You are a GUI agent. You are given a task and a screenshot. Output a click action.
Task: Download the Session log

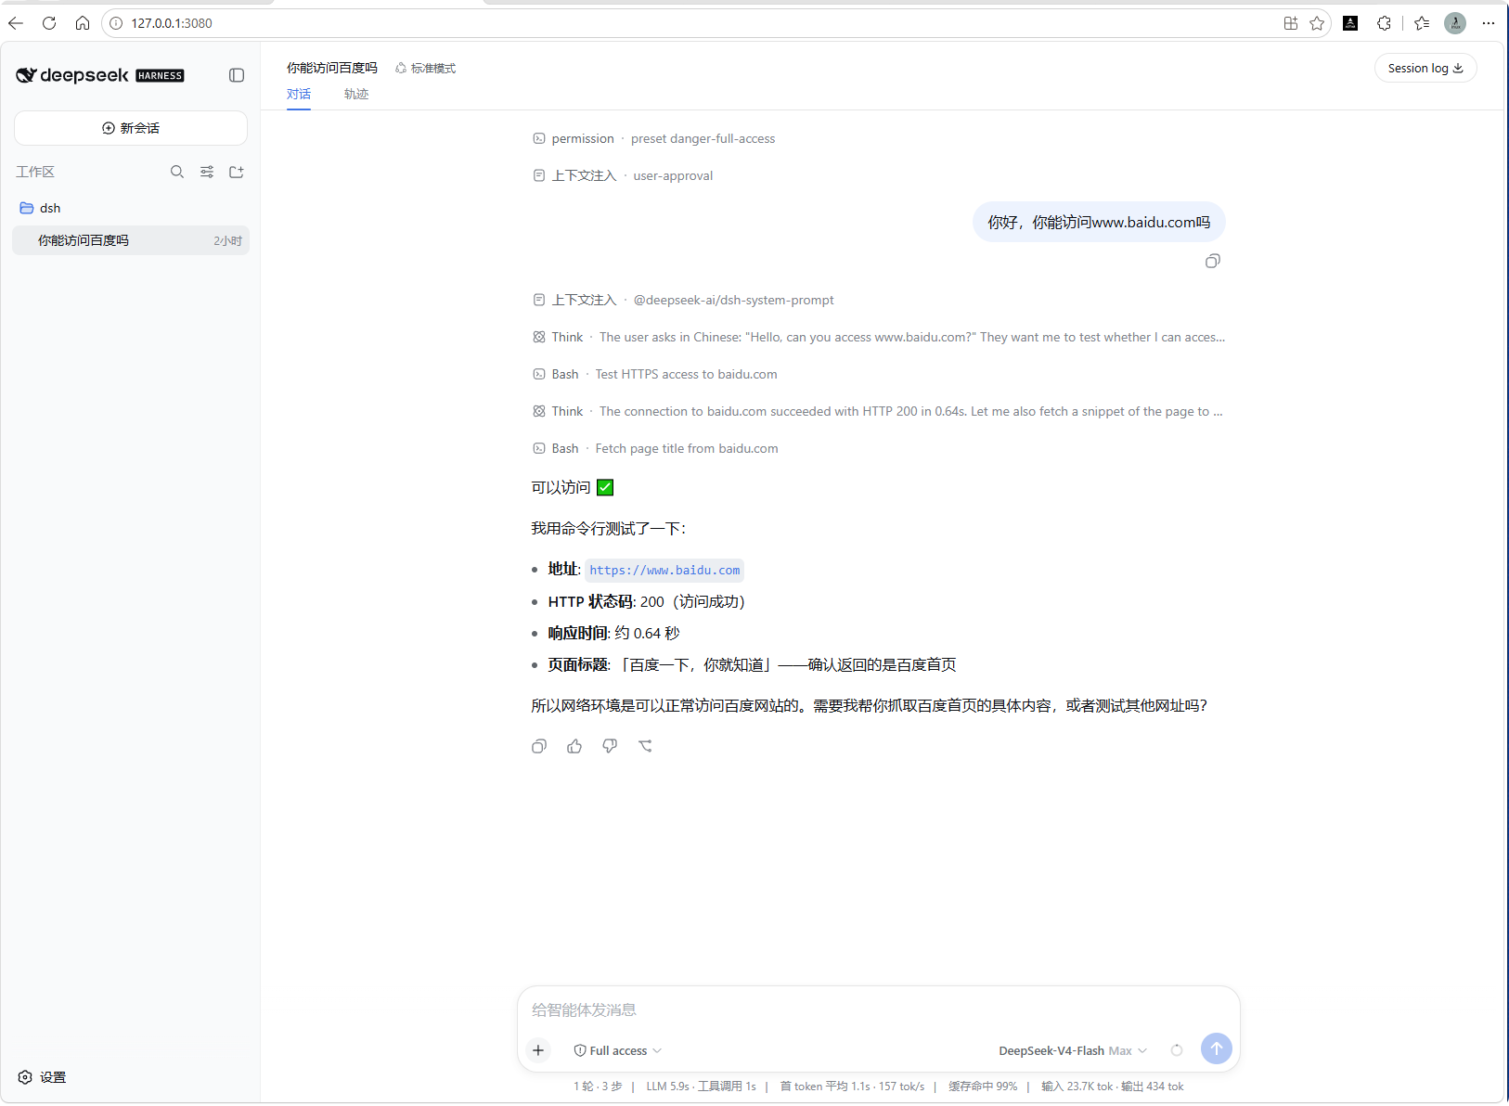[1425, 68]
